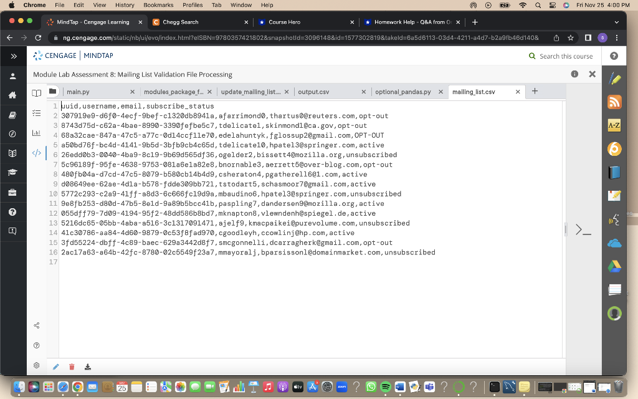Click the A-Z glossary icon in the right dock

coord(613,125)
